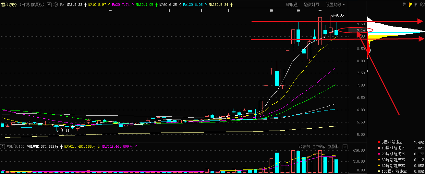Image resolution: width=425 pixels, height=174 pixels.
Task: Click the help question mark beside 雷科防务 title
Action: (49, 5)
